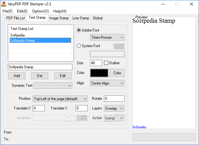Click the Size input field
Viewport: 199px width, 145px height.
pyautogui.click(x=96, y=63)
